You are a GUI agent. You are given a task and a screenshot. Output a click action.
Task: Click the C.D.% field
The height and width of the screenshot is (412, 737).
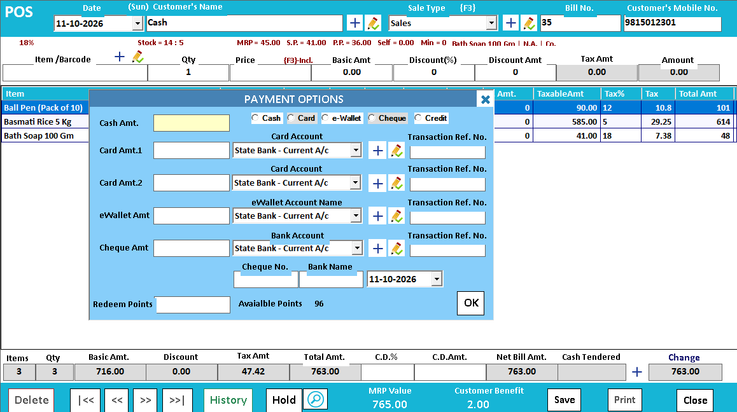(x=388, y=372)
